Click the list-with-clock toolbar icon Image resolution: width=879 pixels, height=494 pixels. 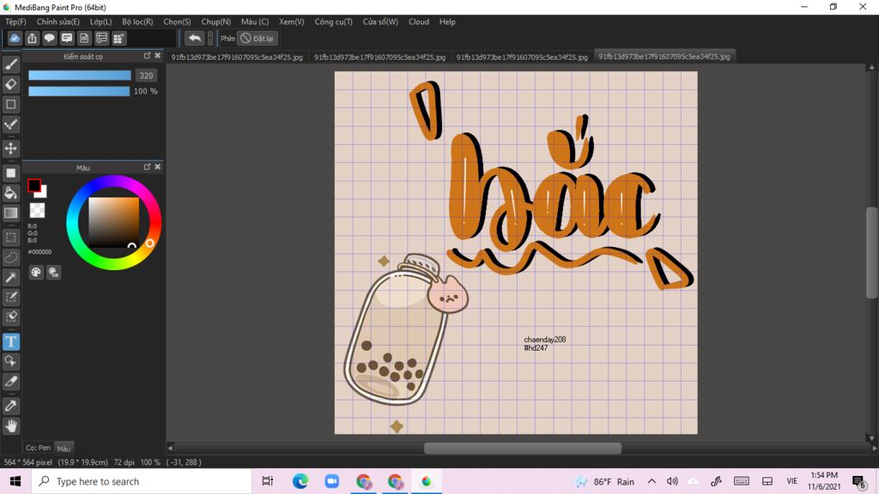coord(101,38)
